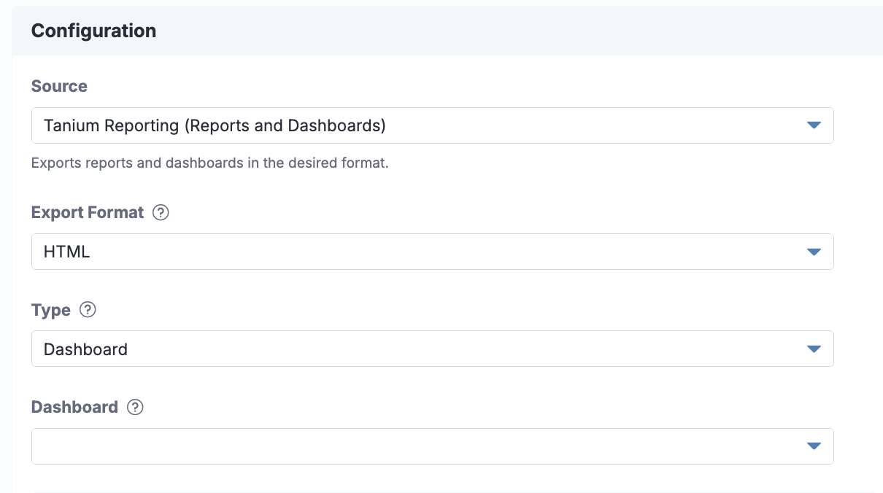Click the 'Tanium Reporting (Reports and Dashboards)' value
Image resolution: width=883 pixels, height=493 pixels.
[x=215, y=125]
